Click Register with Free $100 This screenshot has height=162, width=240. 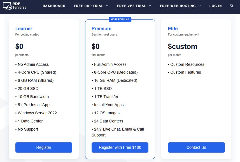point(120,147)
